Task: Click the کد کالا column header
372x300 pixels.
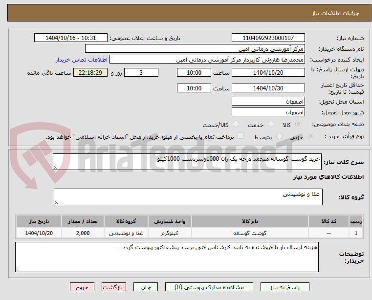Action: pos(328,221)
